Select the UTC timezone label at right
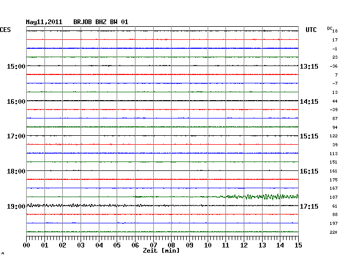This screenshot has height=259, width=340. (x=311, y=30)
